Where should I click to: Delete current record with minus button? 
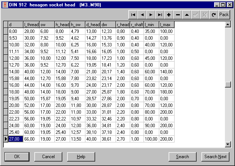[x=178, y=15]
